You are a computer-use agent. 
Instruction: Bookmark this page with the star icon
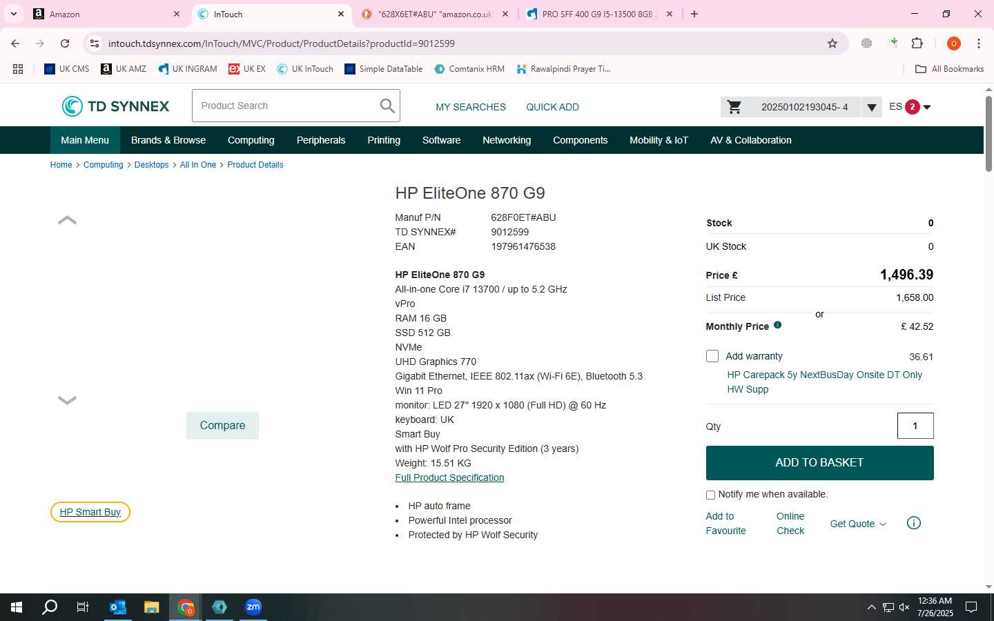pos(832,43)
